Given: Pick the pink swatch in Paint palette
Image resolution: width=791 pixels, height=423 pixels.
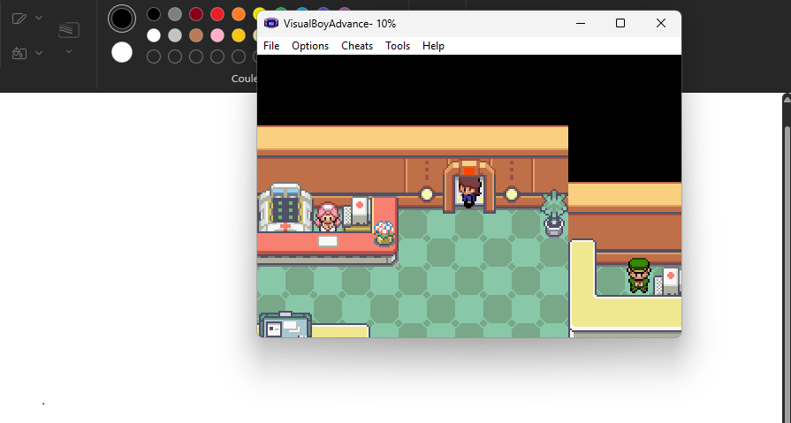Looking at the screenshot, I should pyautogui.click(x=217, y=35).
